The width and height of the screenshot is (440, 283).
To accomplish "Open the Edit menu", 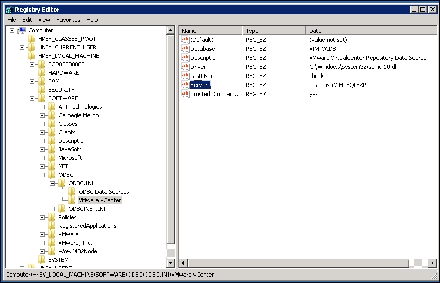I will [27, 20].
